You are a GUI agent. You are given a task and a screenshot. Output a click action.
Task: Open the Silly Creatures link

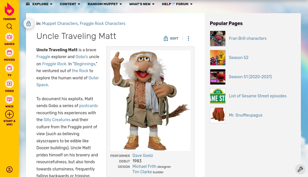click(x=57, y=120)
